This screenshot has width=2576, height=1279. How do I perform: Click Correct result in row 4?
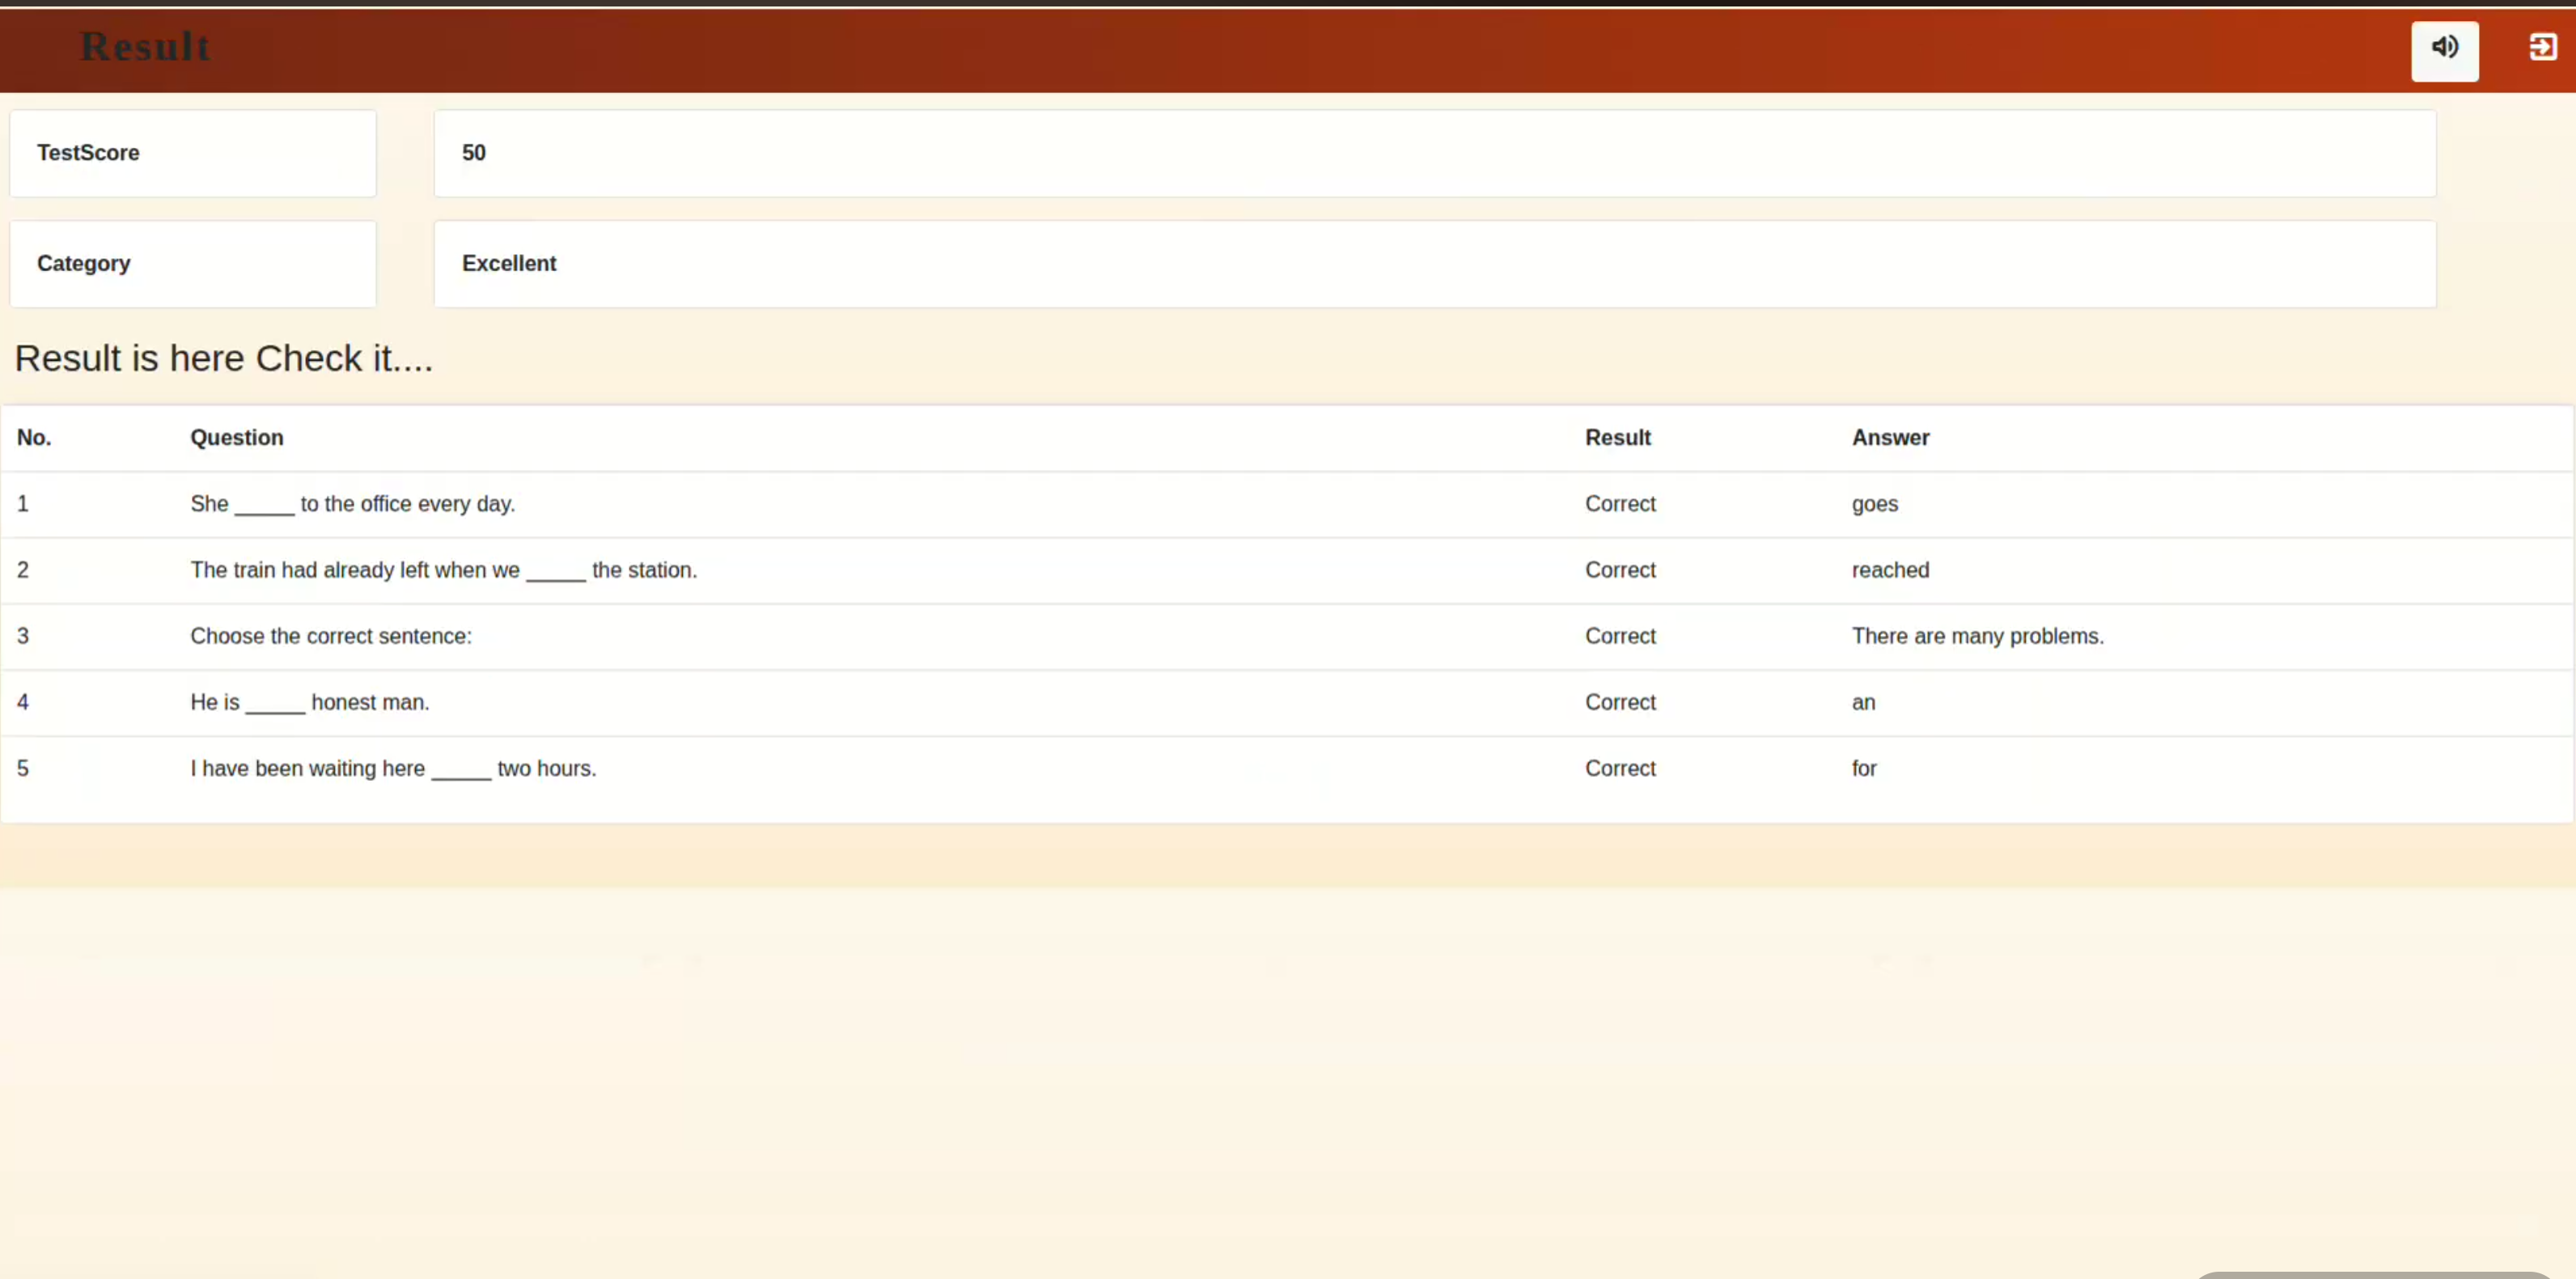tap(1620, 702)
